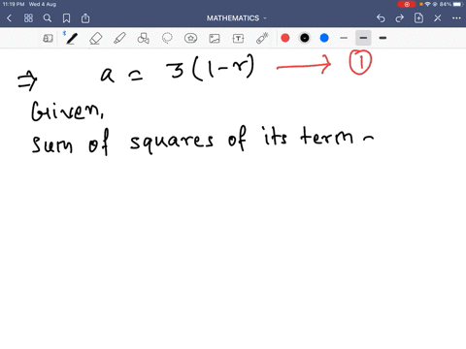Screen dimensions: 466x349
Task: Choose the blue pen color
Action: pos(324,38)
